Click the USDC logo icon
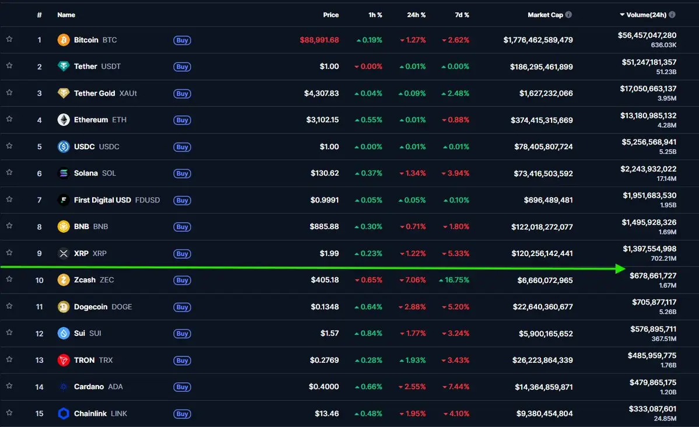 point(64,146)
